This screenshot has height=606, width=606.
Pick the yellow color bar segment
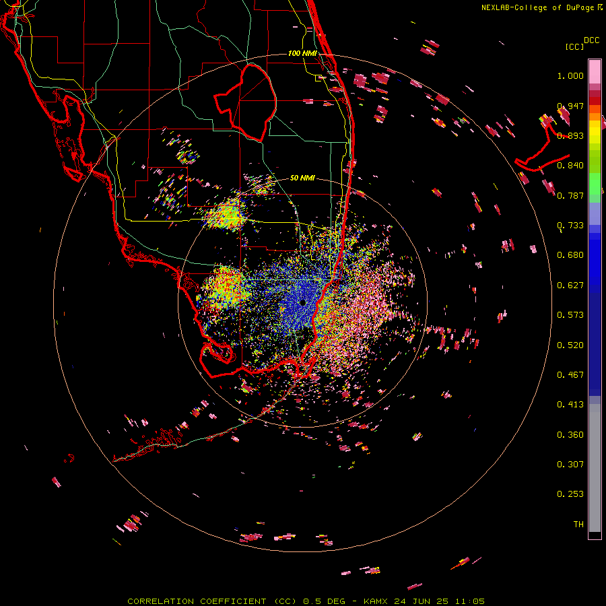(595, 132)
